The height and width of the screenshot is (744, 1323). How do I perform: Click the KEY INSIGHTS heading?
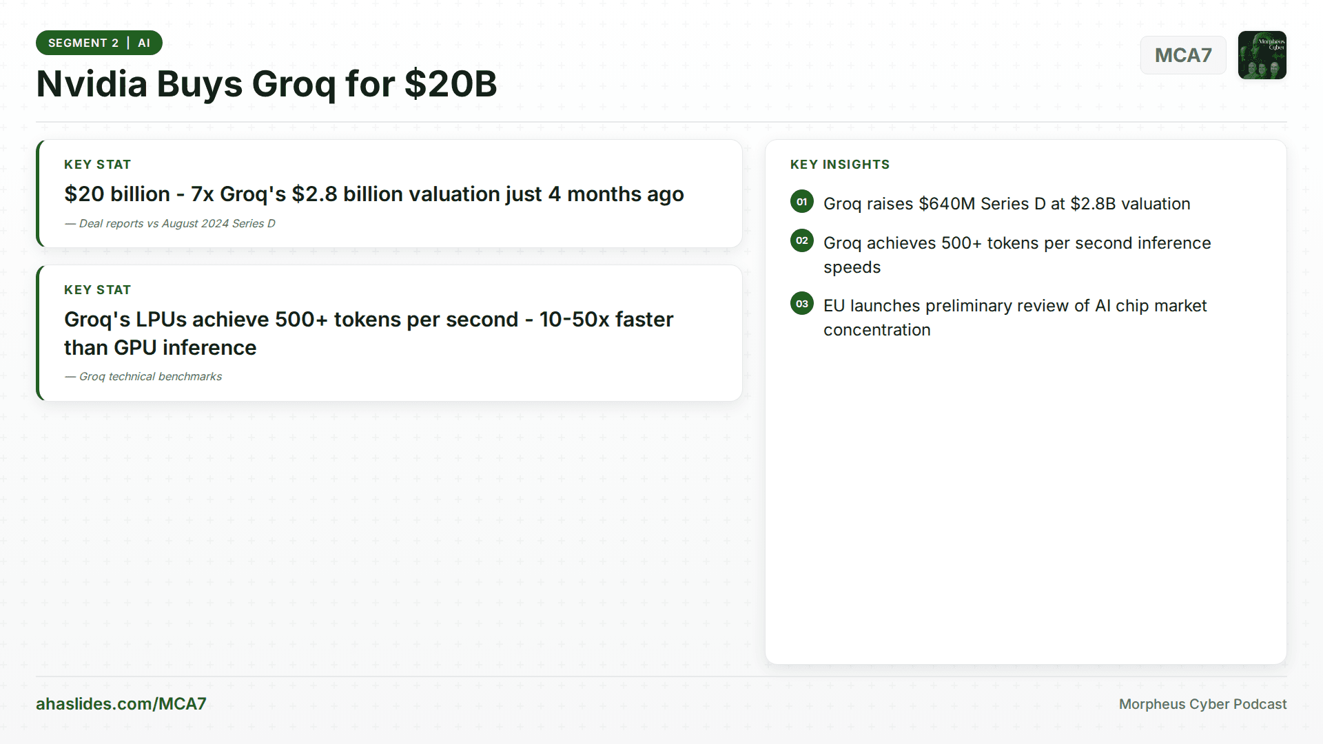point(839,165)
